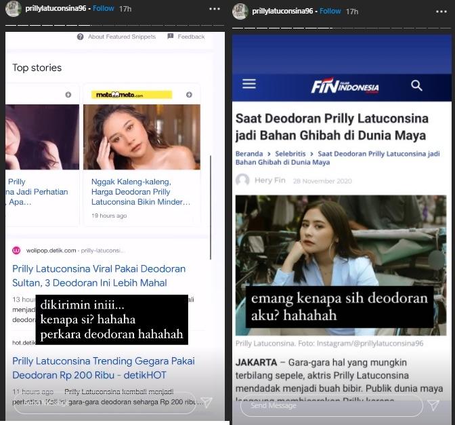The width and height of the screenshot is (455, 425).
Task: Click article date 28 November 2020
Action: [x=322, y=181]
